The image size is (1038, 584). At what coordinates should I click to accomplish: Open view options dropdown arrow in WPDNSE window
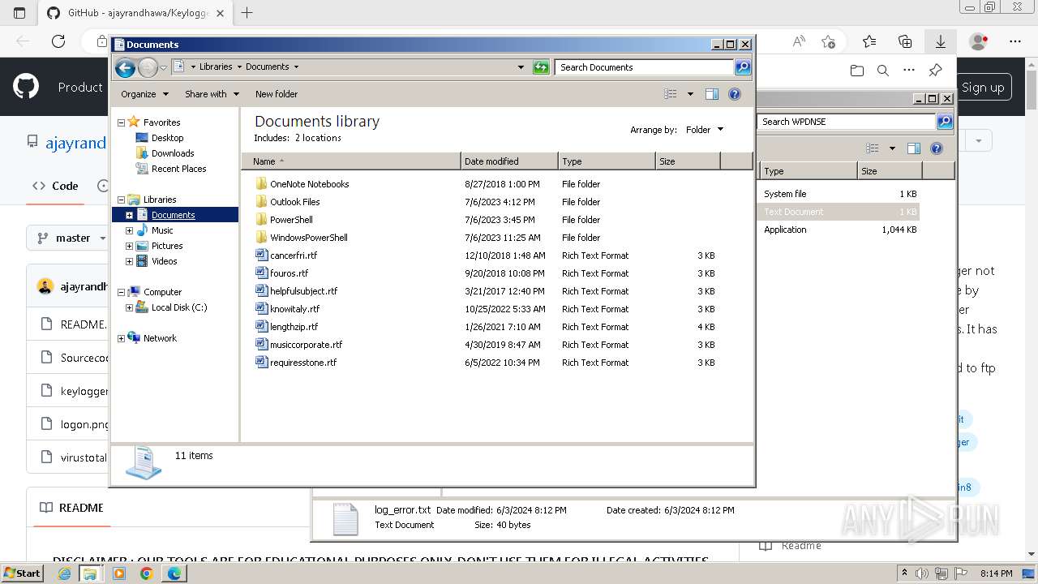pos(892,148)
